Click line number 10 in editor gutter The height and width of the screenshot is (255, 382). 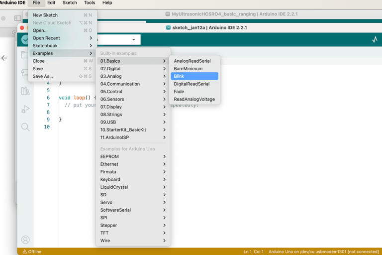coord(47,127)
